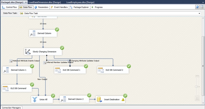Click success checkmark on Union All
205x109 pixels.
click(53, 96)
